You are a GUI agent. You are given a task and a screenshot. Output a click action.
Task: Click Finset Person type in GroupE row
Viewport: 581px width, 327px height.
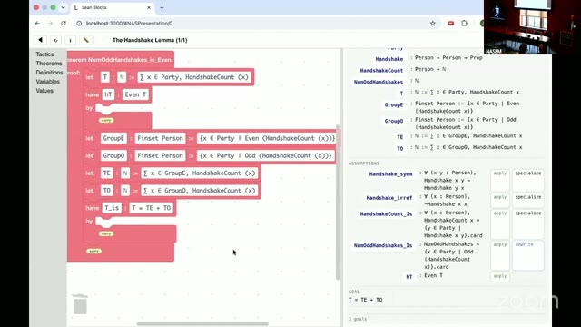click(x=160, y=138)
